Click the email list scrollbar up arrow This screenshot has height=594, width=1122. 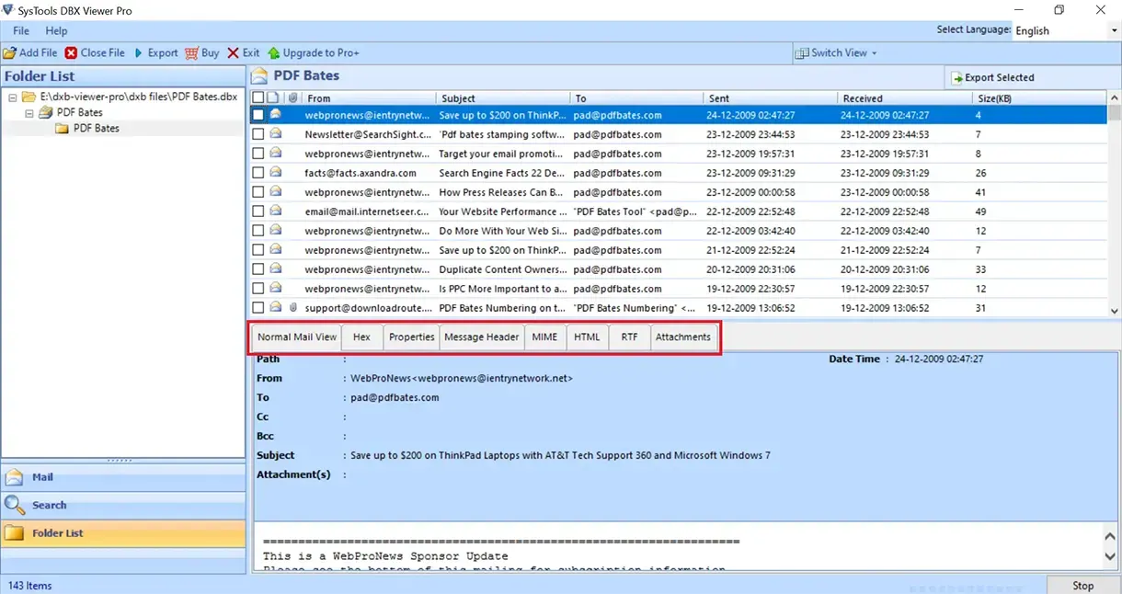pos(1115,96)
